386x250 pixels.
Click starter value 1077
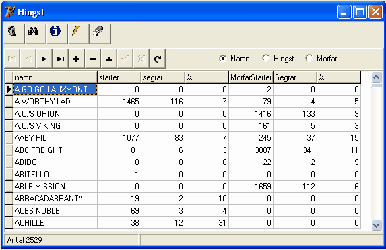tap(131, 138)
